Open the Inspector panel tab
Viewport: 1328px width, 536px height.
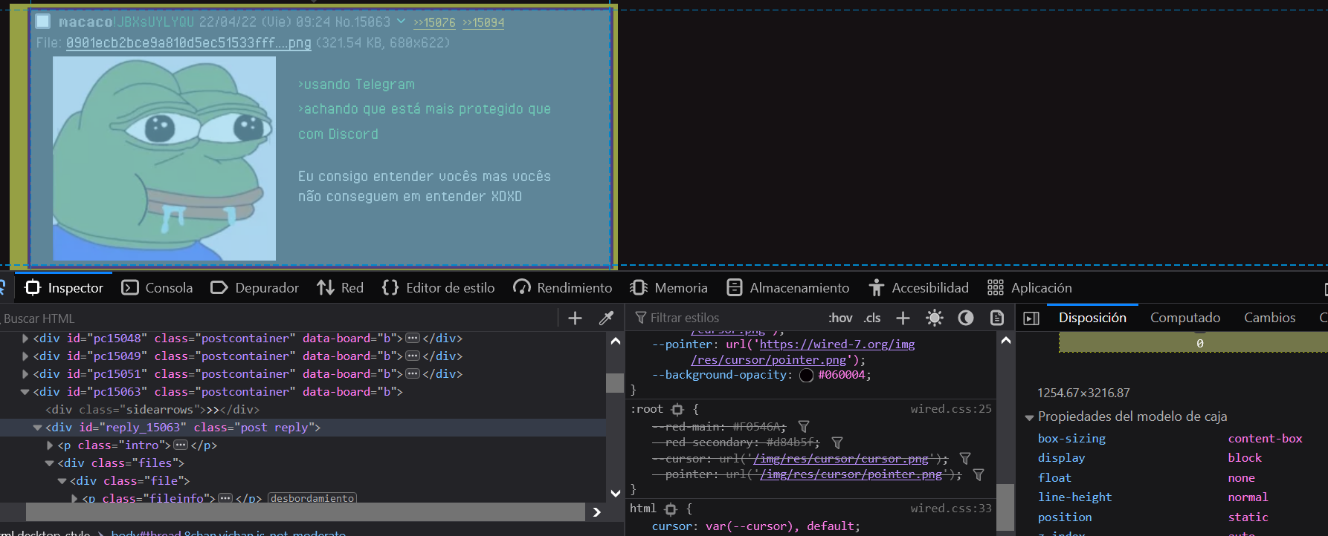pos(64,288)
